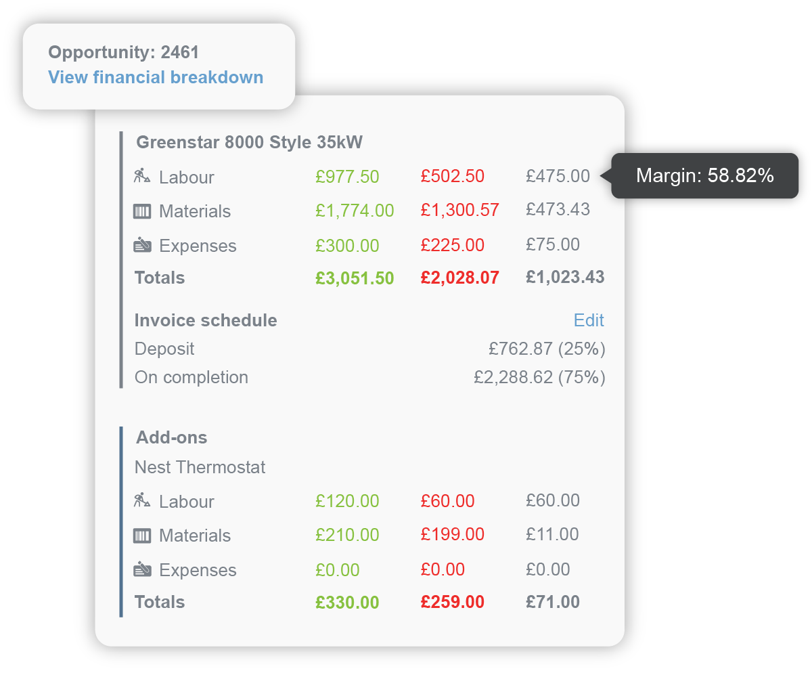Click the Margin 58.82% tooltip bubble
The height and width of the screenshot is (675, 812).
click(706, 175)
